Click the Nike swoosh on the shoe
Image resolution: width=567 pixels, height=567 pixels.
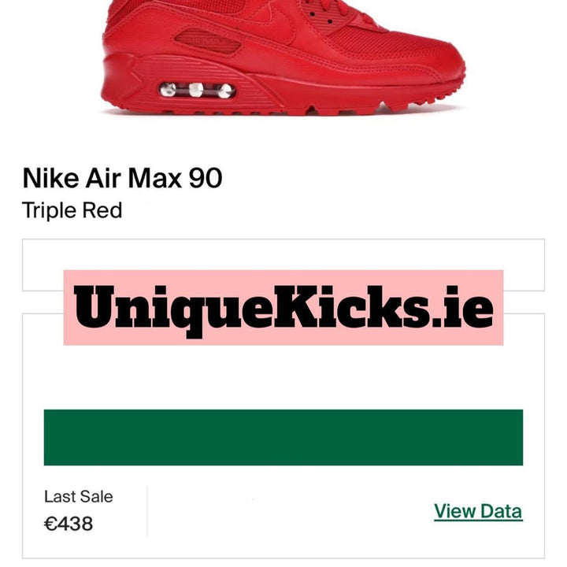(x=279, y=27)
